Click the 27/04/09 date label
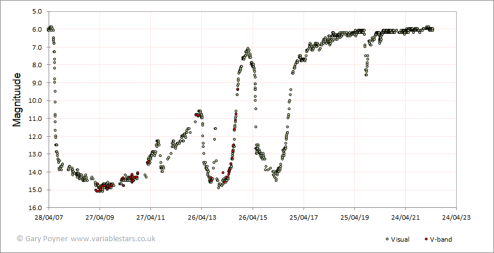The width and height of the screenshot is (494, 253). [x=100, y=218]
